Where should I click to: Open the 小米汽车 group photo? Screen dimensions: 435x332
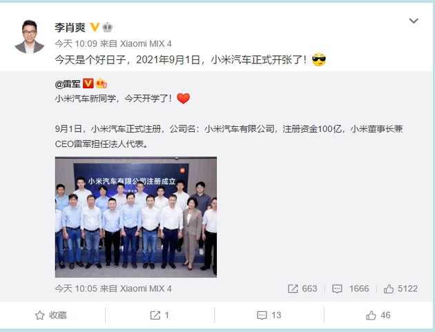coord(136,217)
